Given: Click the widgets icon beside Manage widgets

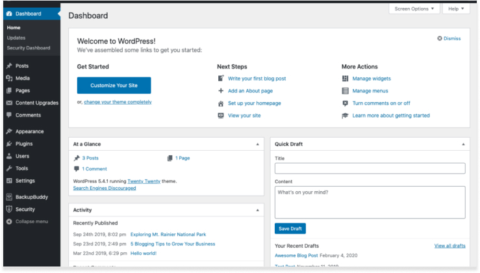Looking at the screenshot, I should pyautogui.click(x=345, y=79).
